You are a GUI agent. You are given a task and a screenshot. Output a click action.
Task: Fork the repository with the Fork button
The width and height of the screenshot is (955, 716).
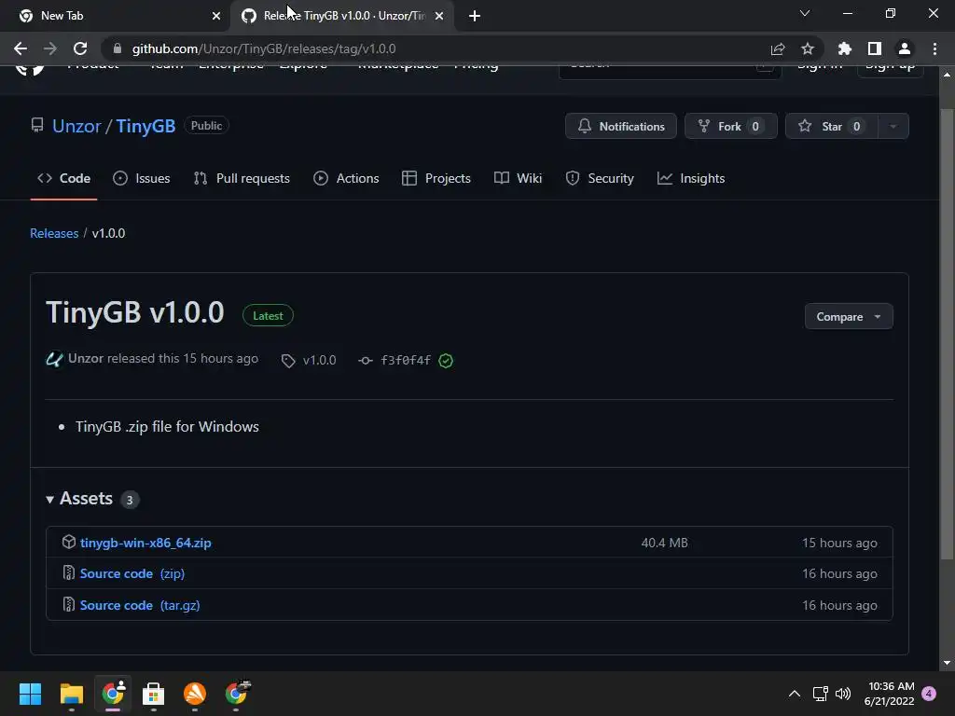(x=731, y=126)
